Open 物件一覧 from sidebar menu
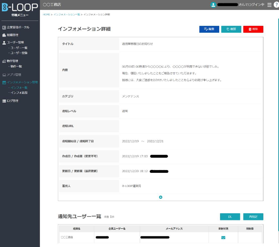This screenshot has height=247, width=279. coord(16,66)
